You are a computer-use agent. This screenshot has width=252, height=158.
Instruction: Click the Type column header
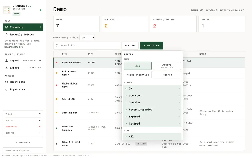pos(90,54)
